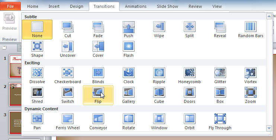Select slide 1 thumbnail
Screen dimensions: 276x140
pyautogui.click(x=15, y=66)
